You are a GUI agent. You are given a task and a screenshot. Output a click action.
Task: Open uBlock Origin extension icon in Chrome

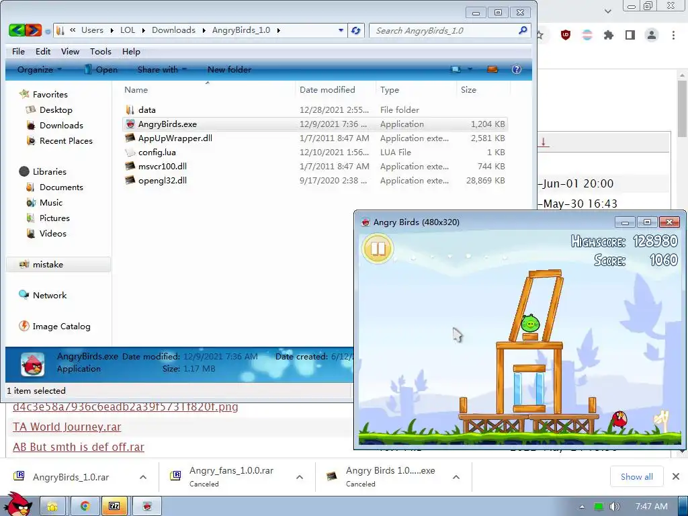[566, 35]
